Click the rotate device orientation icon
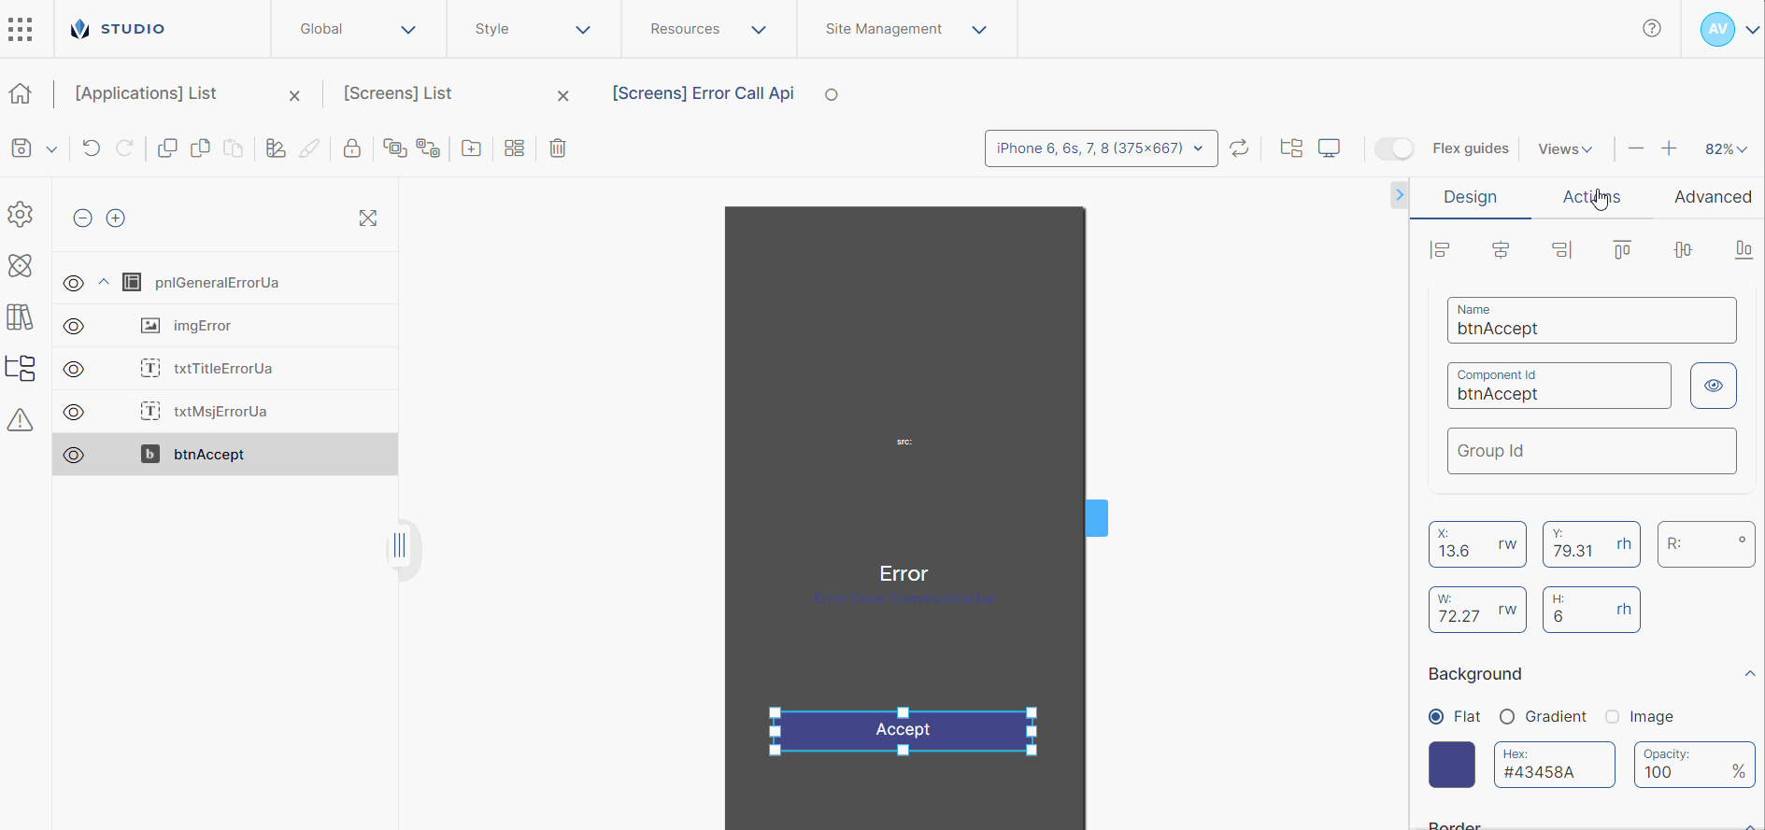 click(1239, 148)
